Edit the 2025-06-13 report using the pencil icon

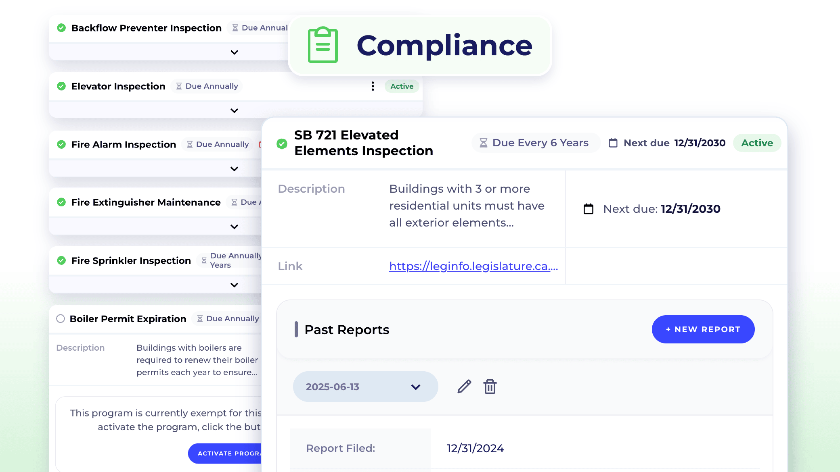[x=463, y=386]
